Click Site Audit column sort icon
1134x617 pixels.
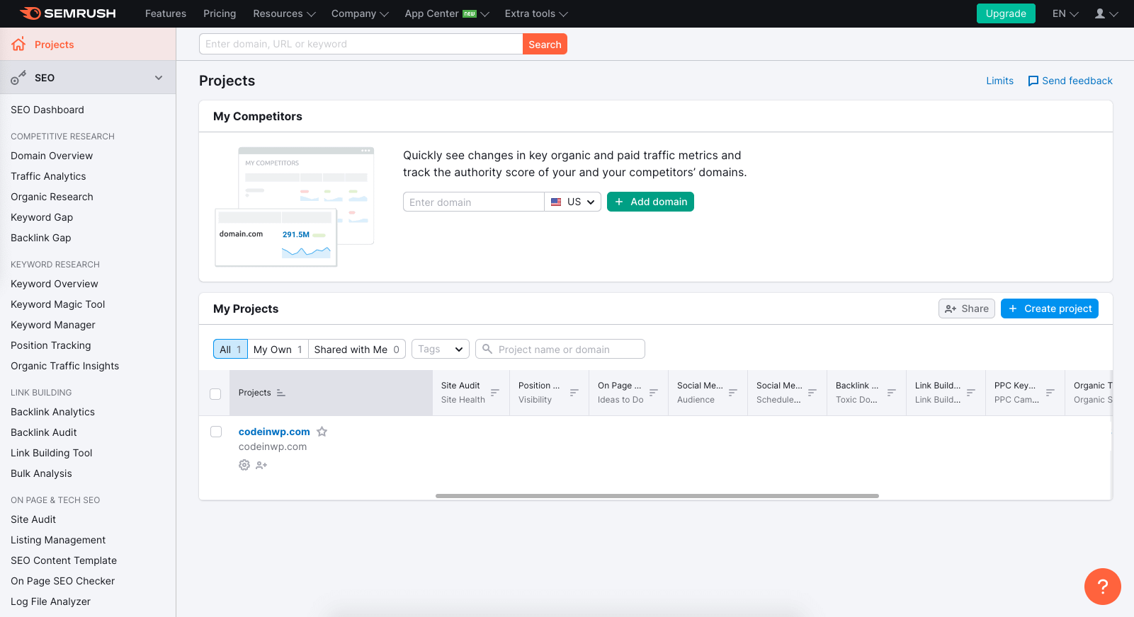(495, 392)
